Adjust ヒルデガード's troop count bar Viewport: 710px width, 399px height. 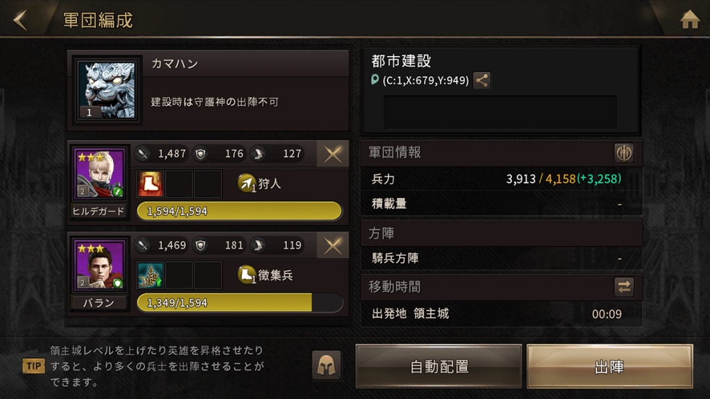[239, 211]
